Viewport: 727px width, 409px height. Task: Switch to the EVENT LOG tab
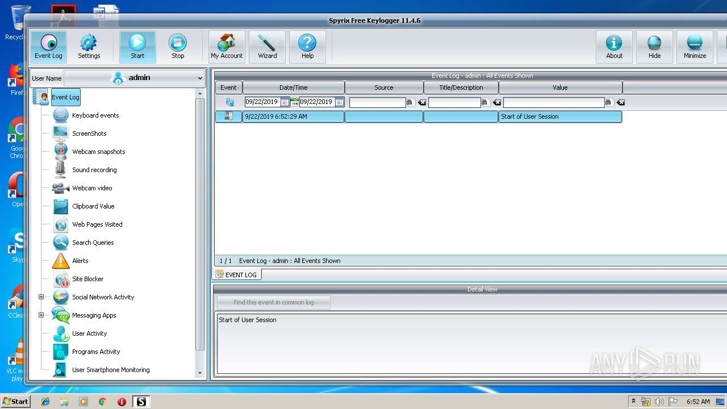[237, 274]
